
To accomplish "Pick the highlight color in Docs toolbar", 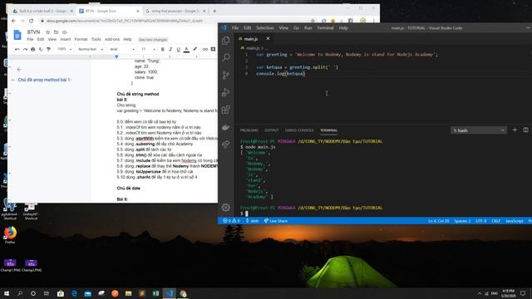I will click(x=195, y=49).
